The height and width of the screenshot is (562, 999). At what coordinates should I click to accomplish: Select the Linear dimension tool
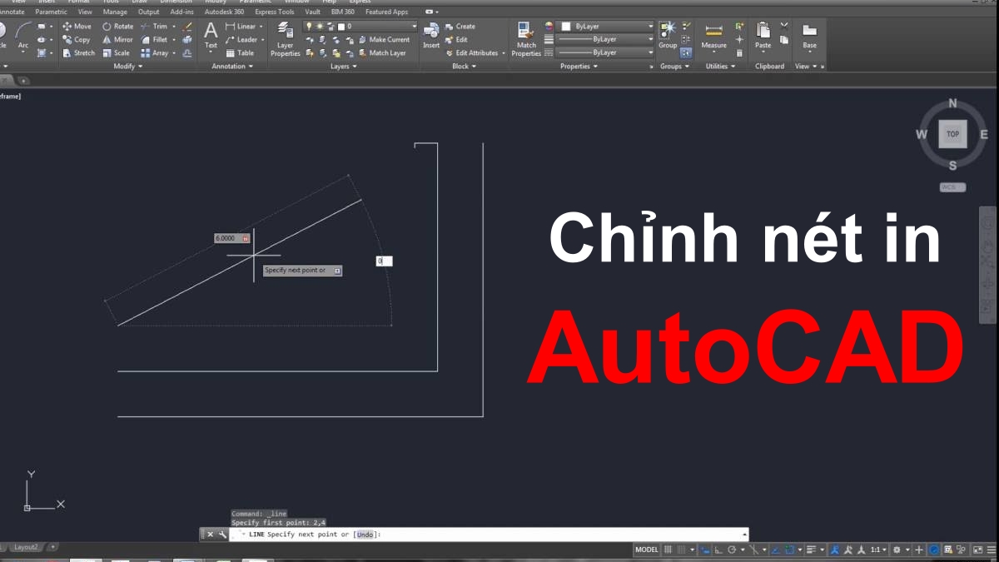pos(241,27)
